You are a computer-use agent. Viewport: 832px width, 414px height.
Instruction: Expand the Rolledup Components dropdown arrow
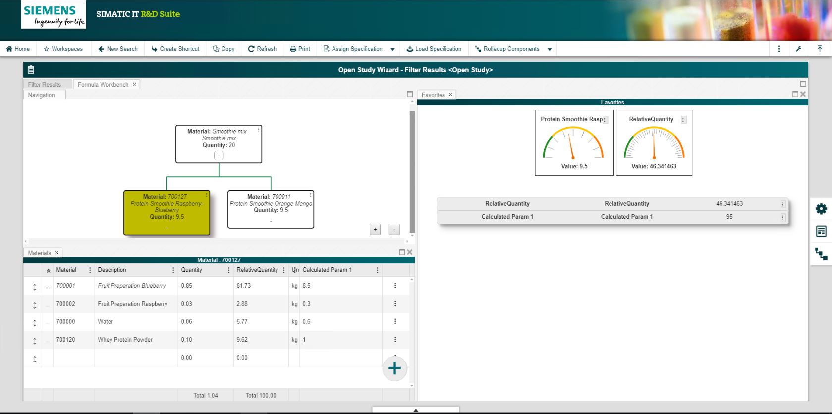[550, 49]
